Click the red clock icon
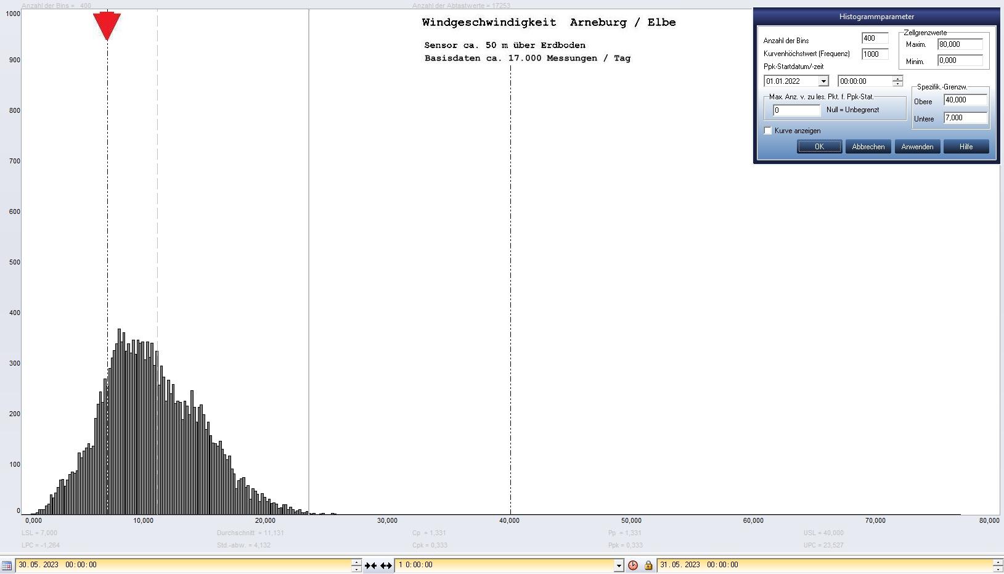The height and width of the screenshot is (574, 1004). [633, 565]
